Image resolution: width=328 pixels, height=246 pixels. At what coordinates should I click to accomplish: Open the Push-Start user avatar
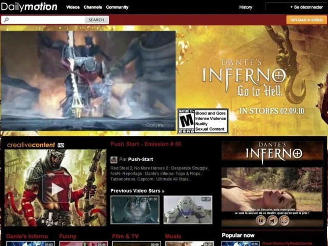(x=114, y=160)
